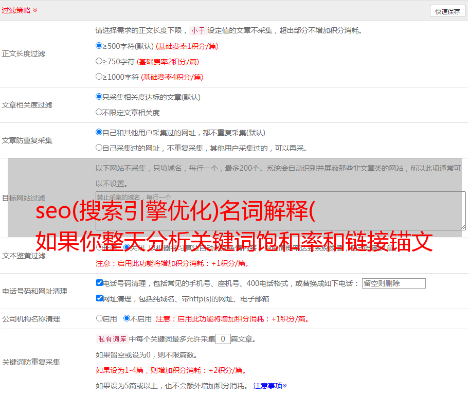Screen dimensions: 469x395
Task: Click the 基础费率4积分/篇 red note
Action: 172,77
